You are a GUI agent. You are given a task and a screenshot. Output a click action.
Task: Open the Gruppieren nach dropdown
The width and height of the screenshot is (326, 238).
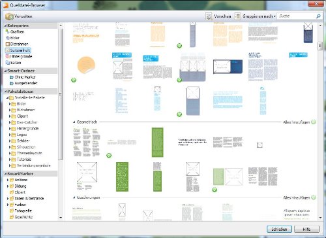tap(259, 16)
